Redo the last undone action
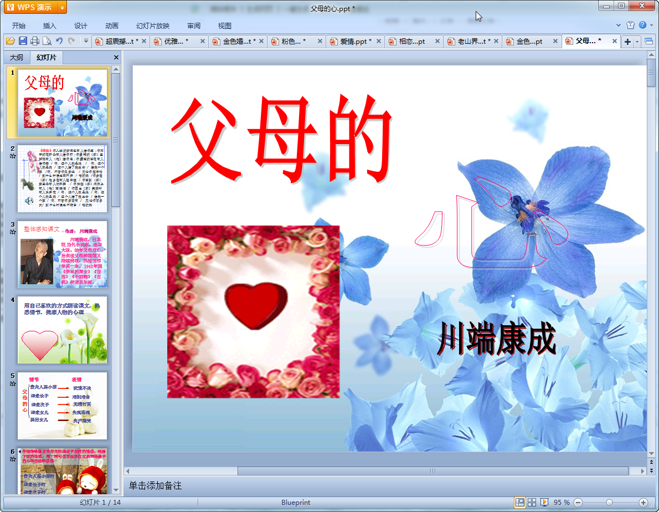The image size is (659, 512). tap(71, 41)
